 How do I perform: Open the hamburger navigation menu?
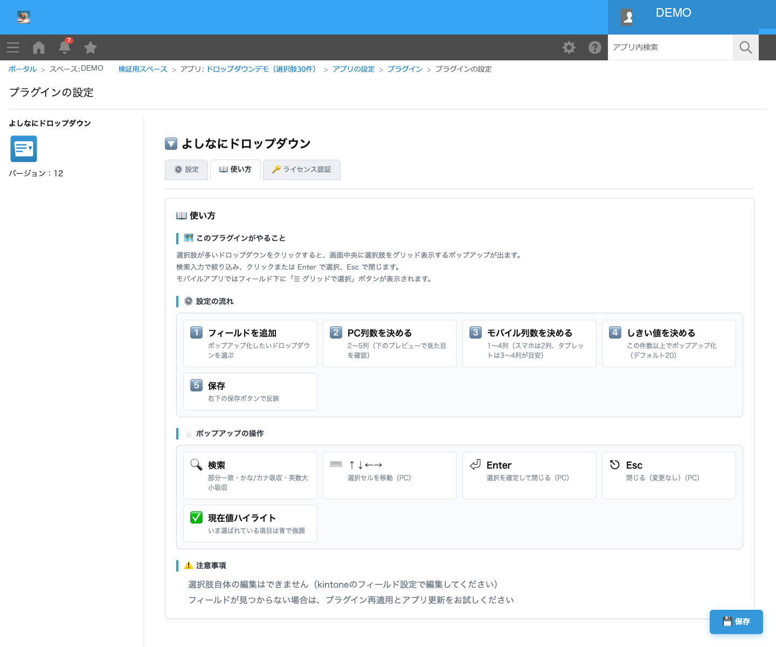(x=13, y=47)
